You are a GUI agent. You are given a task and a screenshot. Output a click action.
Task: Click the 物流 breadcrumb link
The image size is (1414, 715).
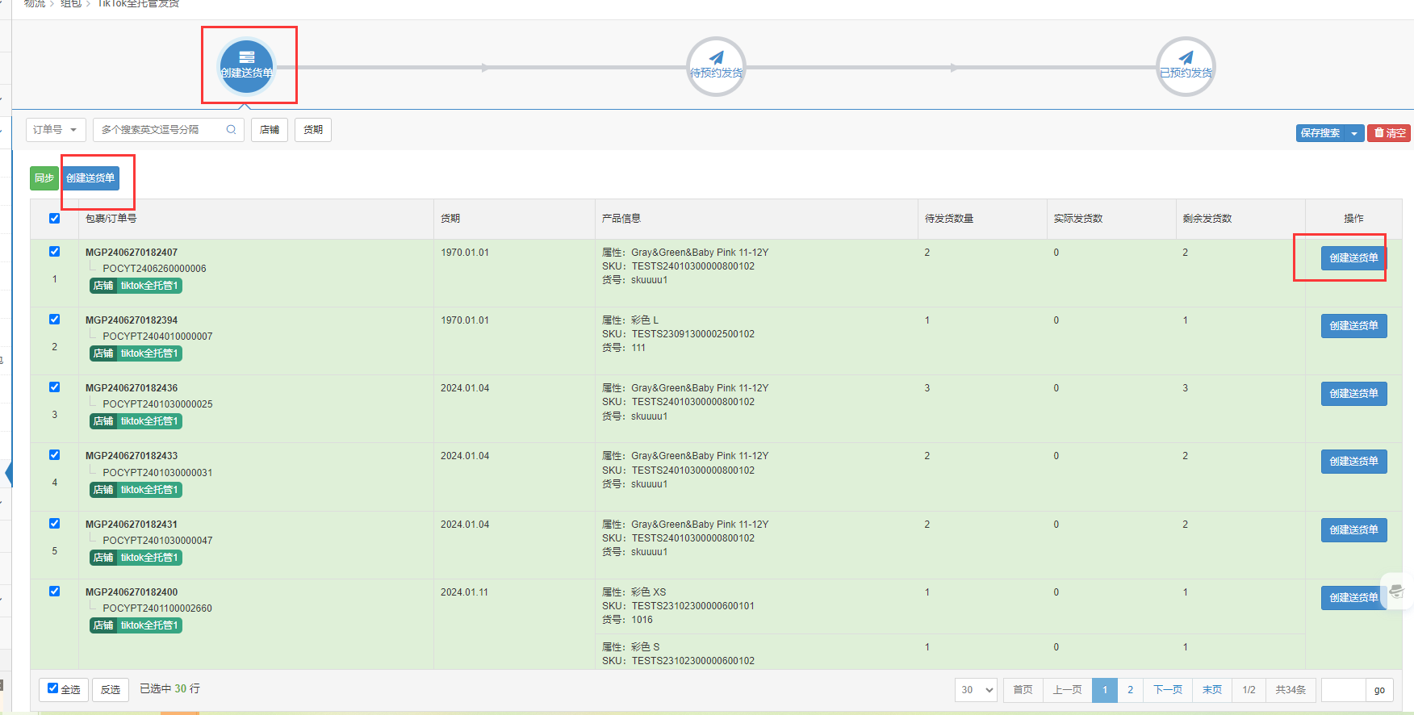coord(35,4)
